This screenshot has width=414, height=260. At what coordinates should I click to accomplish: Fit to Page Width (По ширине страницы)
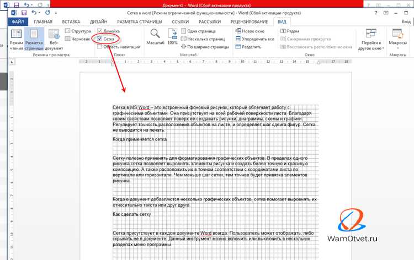[205, 47]
